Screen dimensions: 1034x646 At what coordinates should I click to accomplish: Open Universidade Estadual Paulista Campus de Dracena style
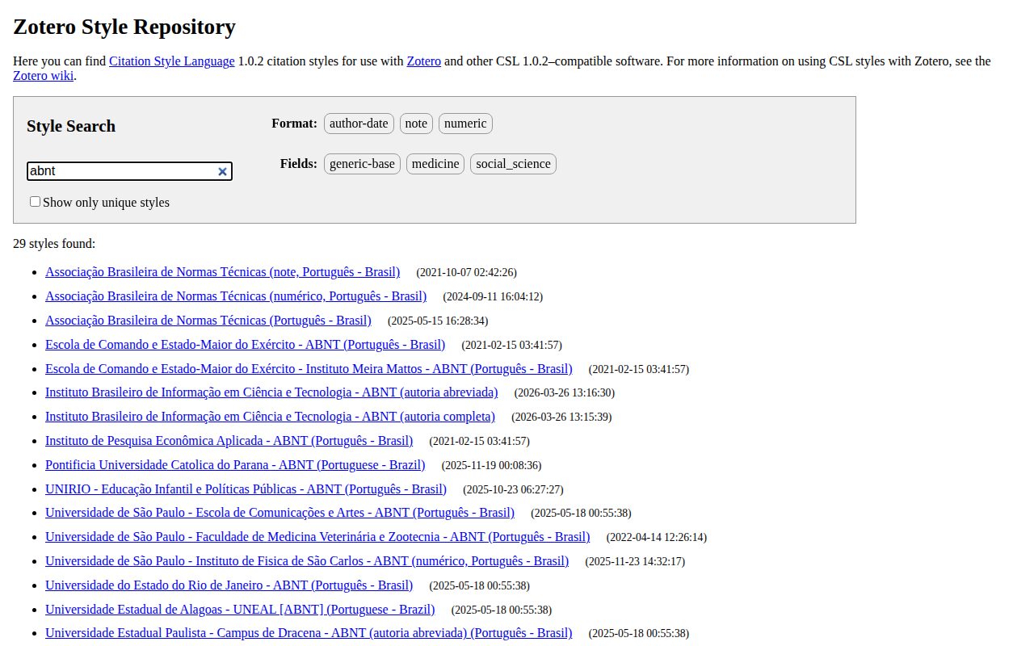point(309,633)
